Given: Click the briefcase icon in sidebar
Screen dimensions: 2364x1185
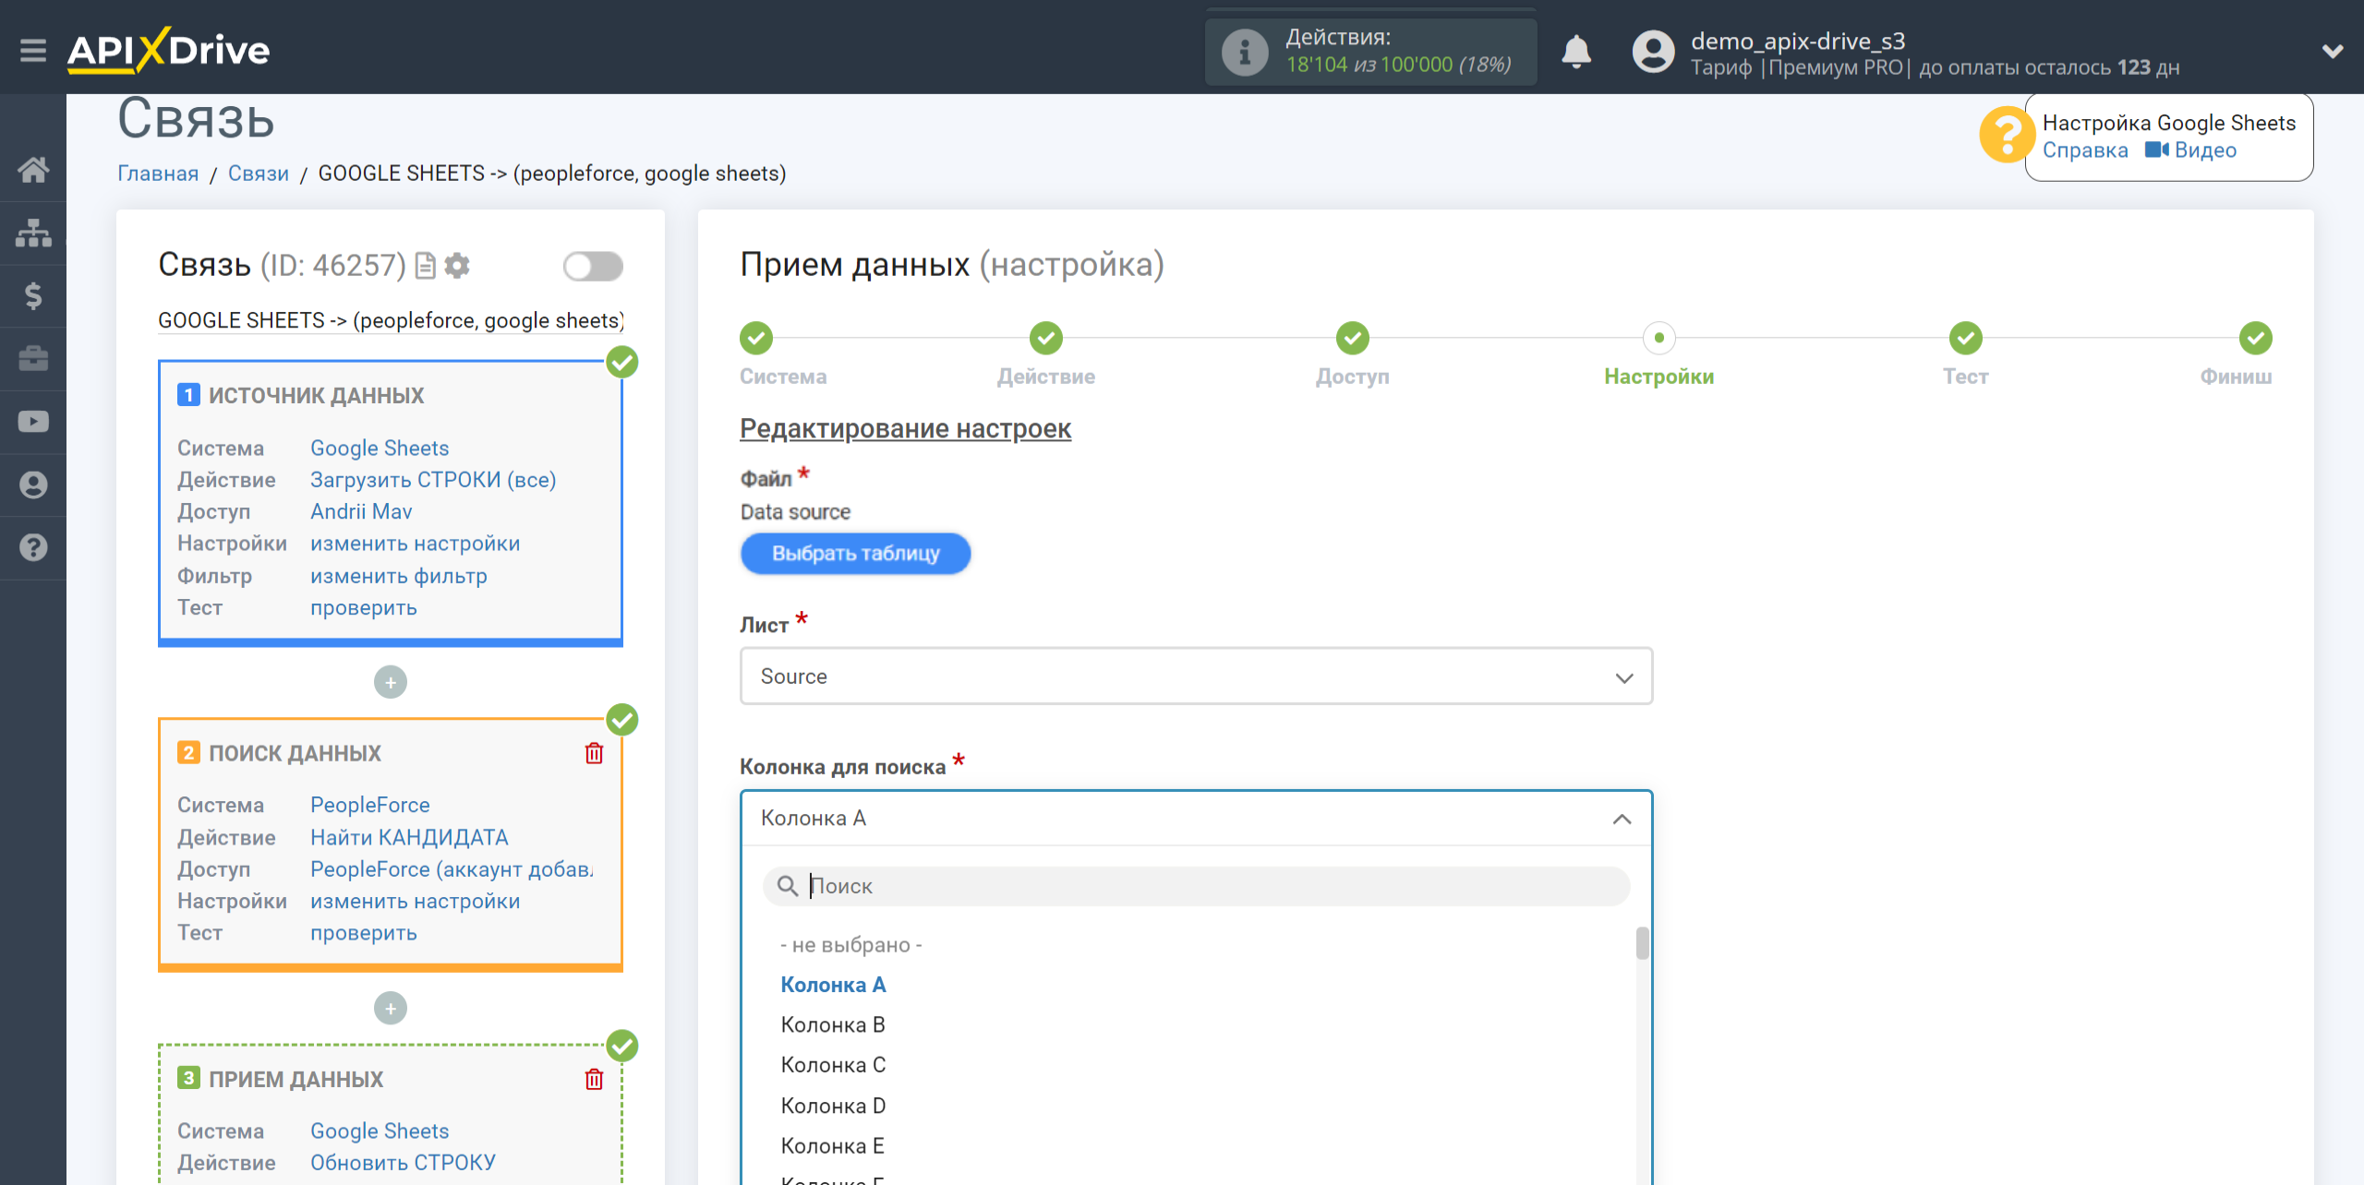Looking at the screenshot, I should click(33, 358).
